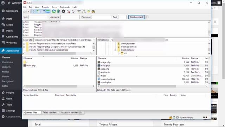Screen dimensions: 225x127
Task: Open the Edit menu
Action: (31, 7)
